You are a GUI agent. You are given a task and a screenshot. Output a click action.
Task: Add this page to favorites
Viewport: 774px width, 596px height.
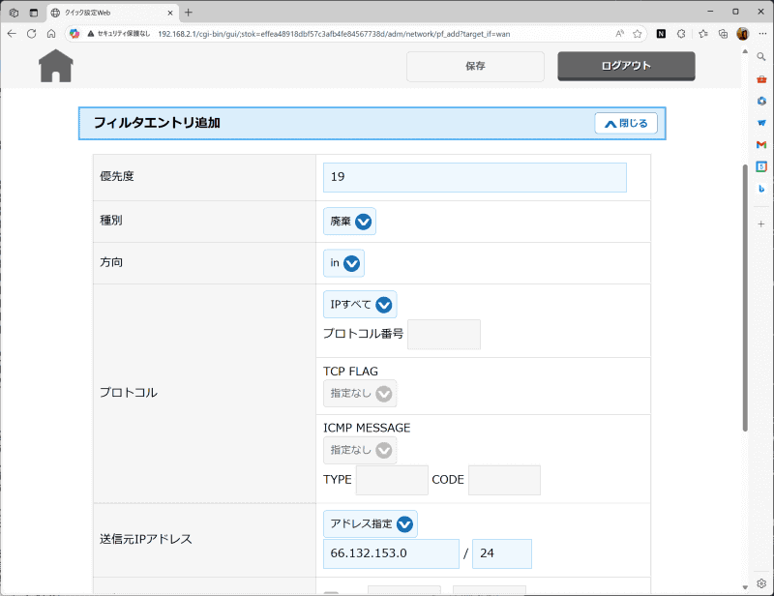point(639,33)
